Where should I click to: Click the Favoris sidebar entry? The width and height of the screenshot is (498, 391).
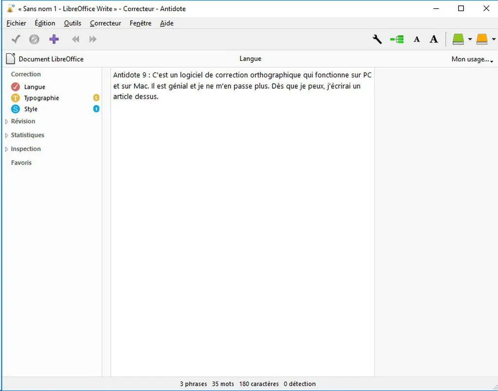click(x=21, y=163)
